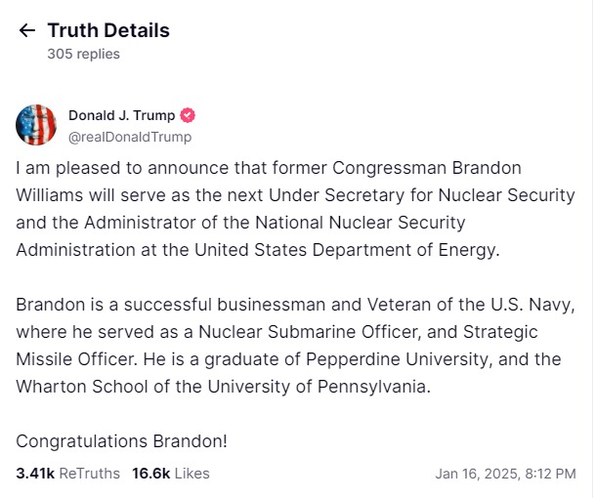596x498 pixels.
Task: Open the Donald J. Trump display name
Action: coord(122,115)
